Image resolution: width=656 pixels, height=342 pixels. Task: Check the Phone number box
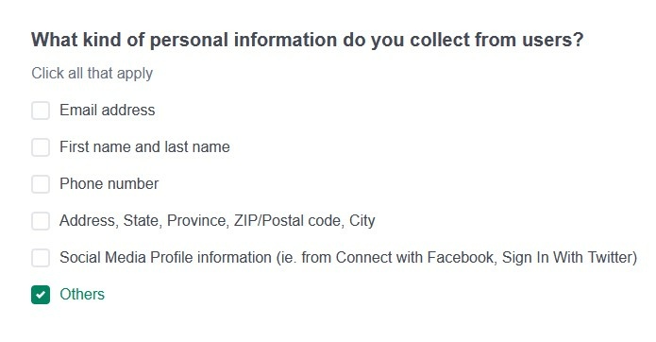(x=41, y=184)
